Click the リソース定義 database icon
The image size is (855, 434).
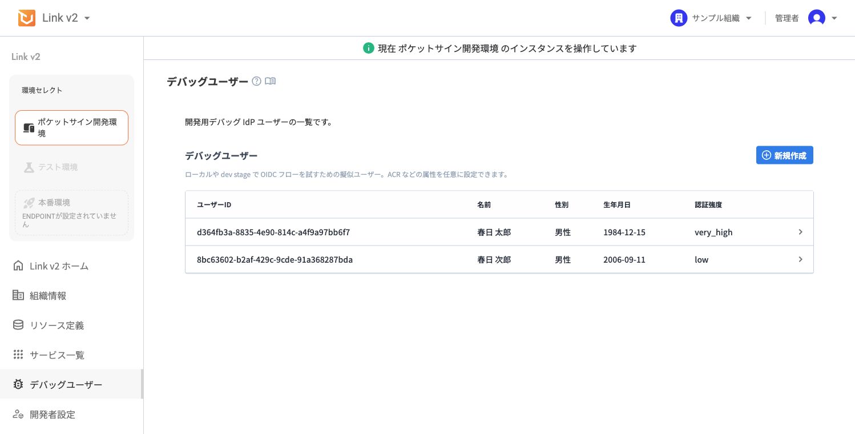(18, 325)
